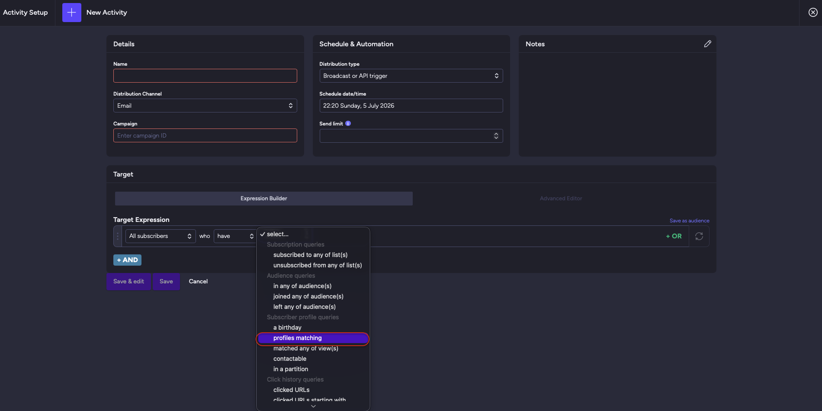Open the Distribution Channel Email dropdown
The image size is (822, 411).
(205, 106)
